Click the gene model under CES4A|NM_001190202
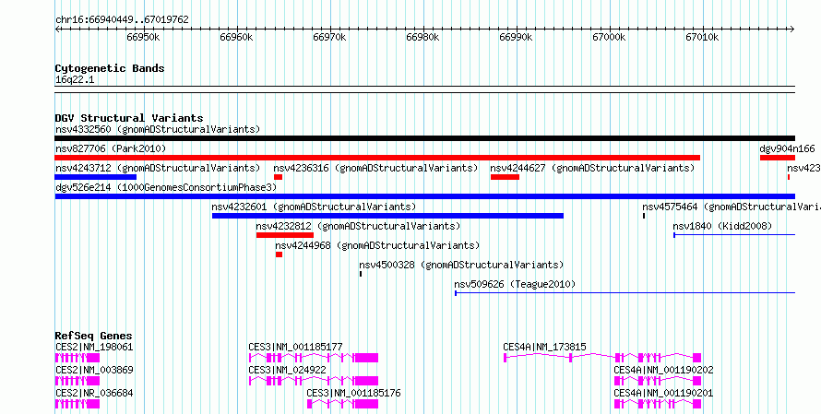Screen dimensions: 821x414 [658, 381]
